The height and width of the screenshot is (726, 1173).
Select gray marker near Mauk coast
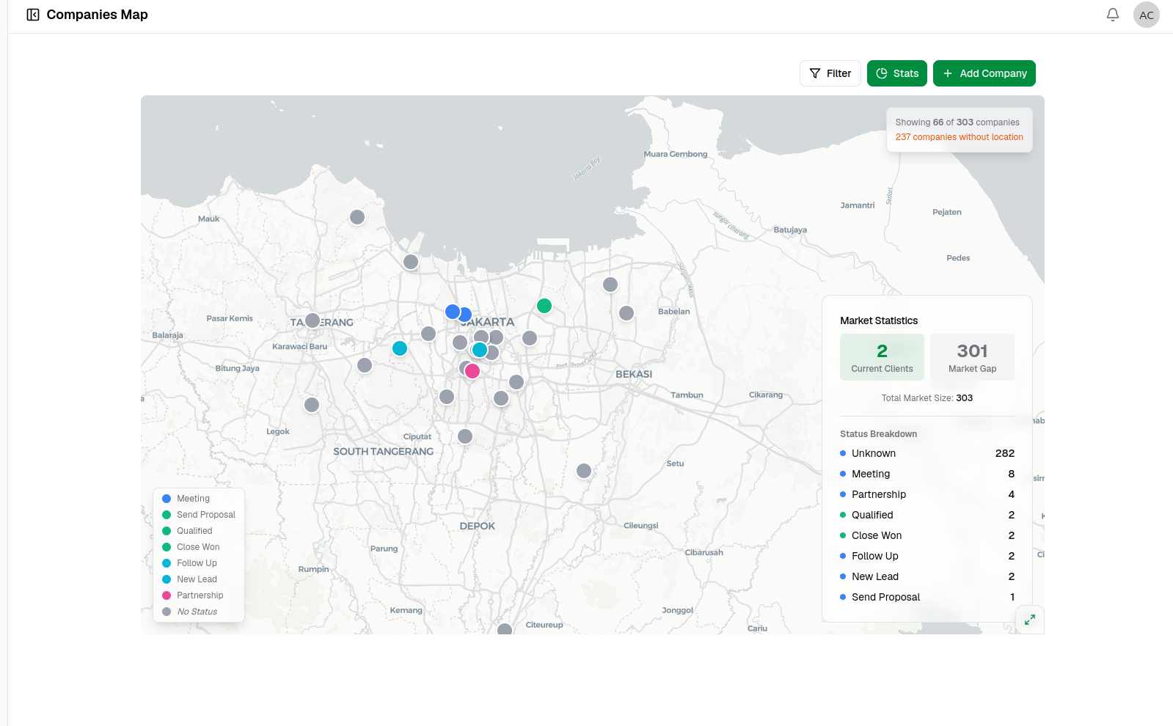click(x=357, y=217)
